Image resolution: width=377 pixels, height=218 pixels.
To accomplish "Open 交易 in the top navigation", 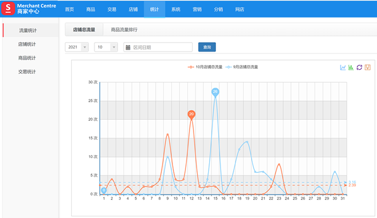I will click(112, 10).
